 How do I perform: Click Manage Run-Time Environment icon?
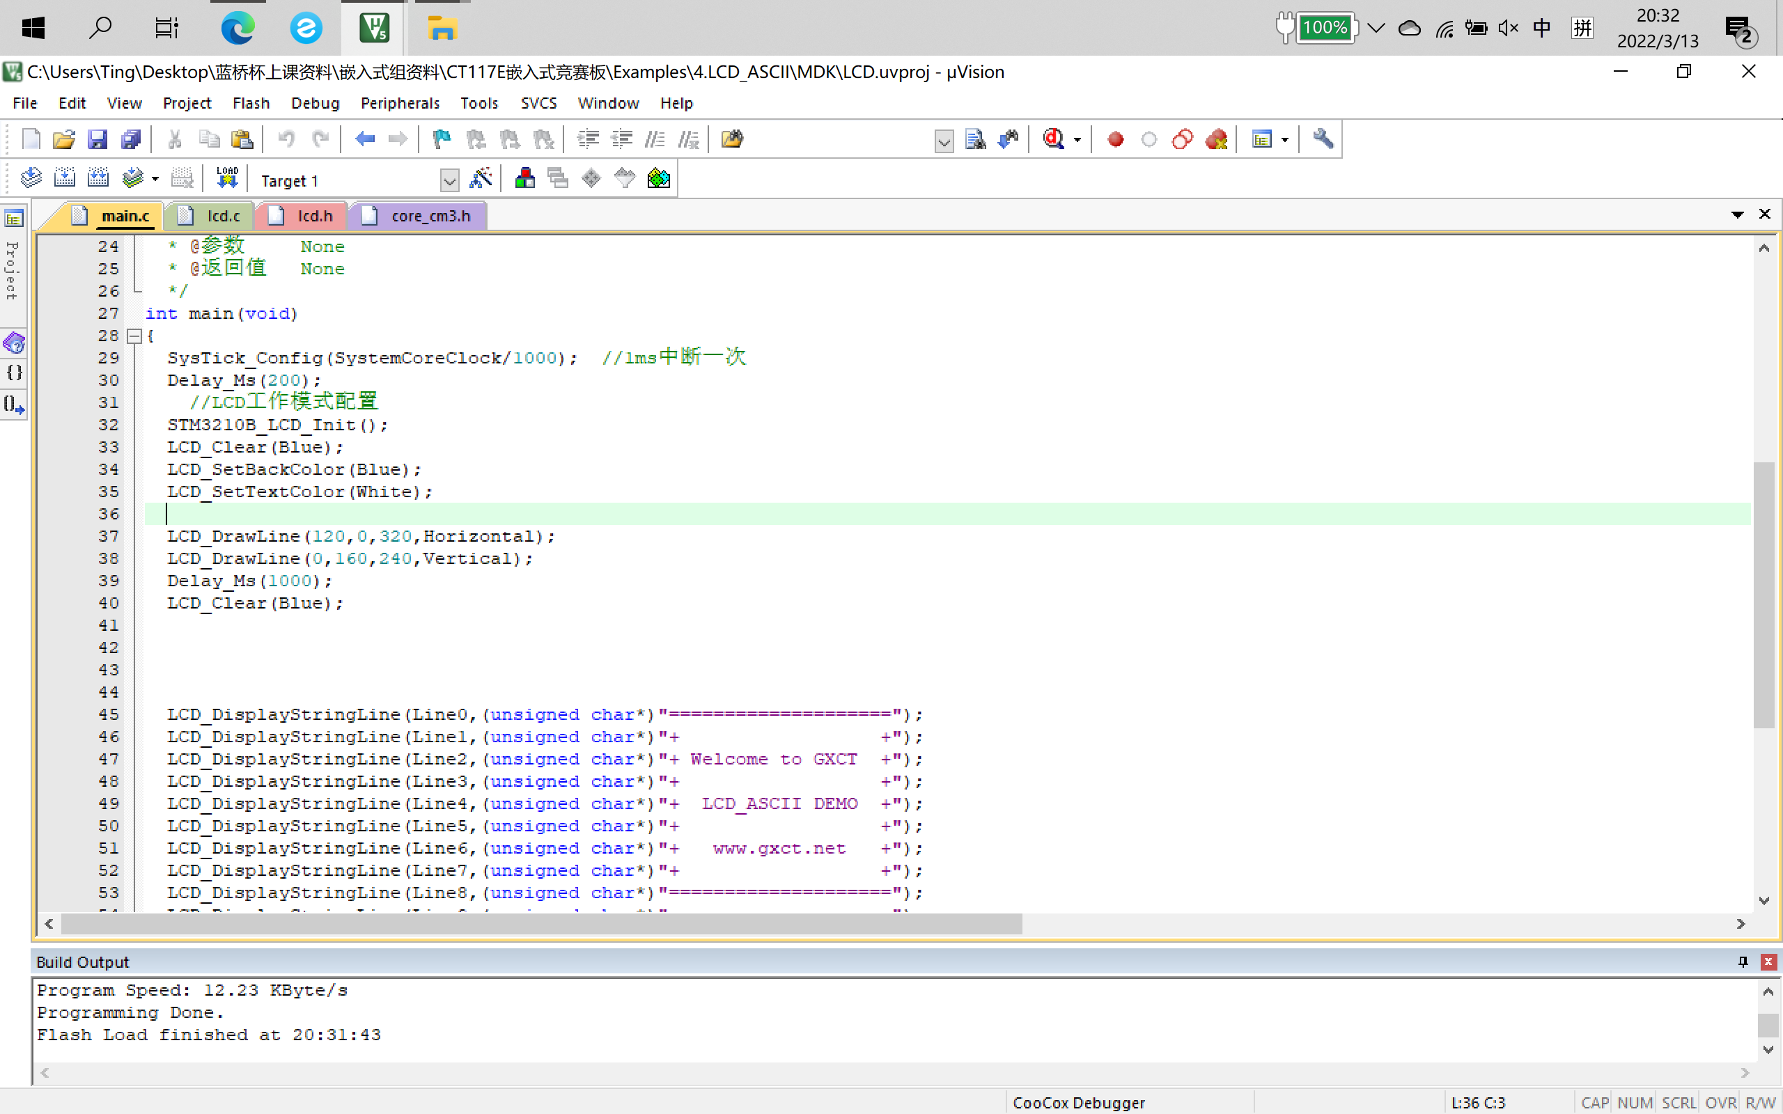[591, 179]
